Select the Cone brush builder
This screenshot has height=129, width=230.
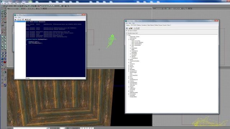[x=5, y=46]
